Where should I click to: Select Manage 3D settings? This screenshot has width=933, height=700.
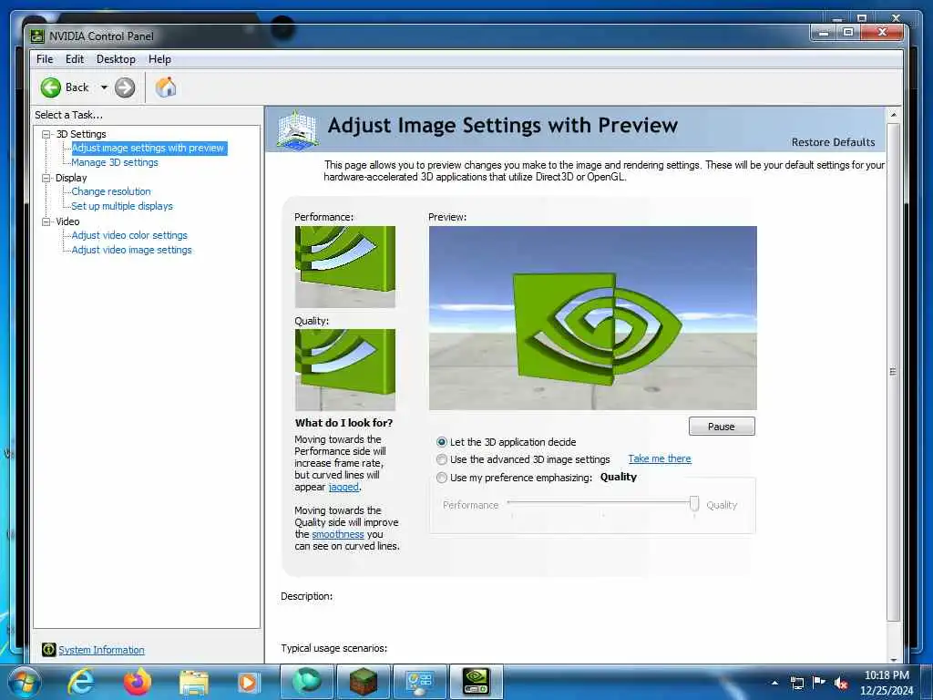(115, 162)
